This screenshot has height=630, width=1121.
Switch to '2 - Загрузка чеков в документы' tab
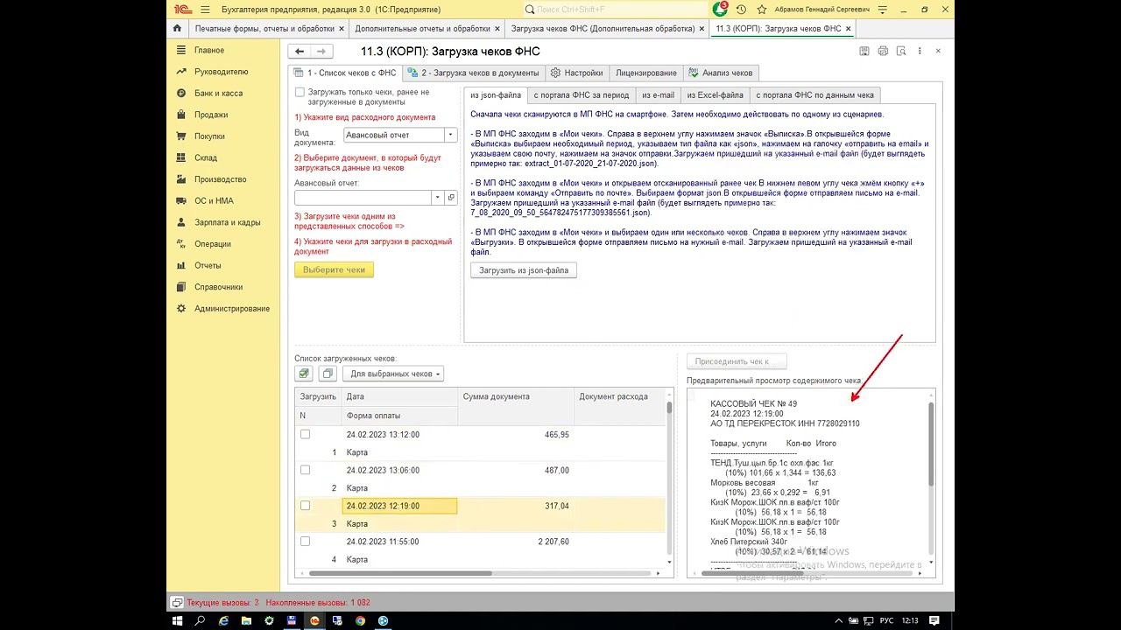[x=473, y=73]
